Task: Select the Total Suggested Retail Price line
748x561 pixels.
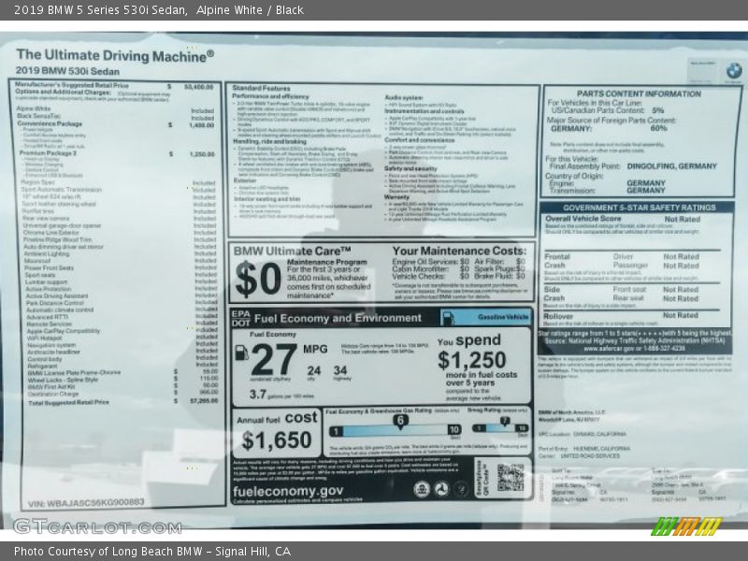Action: (x=123, y=402)
